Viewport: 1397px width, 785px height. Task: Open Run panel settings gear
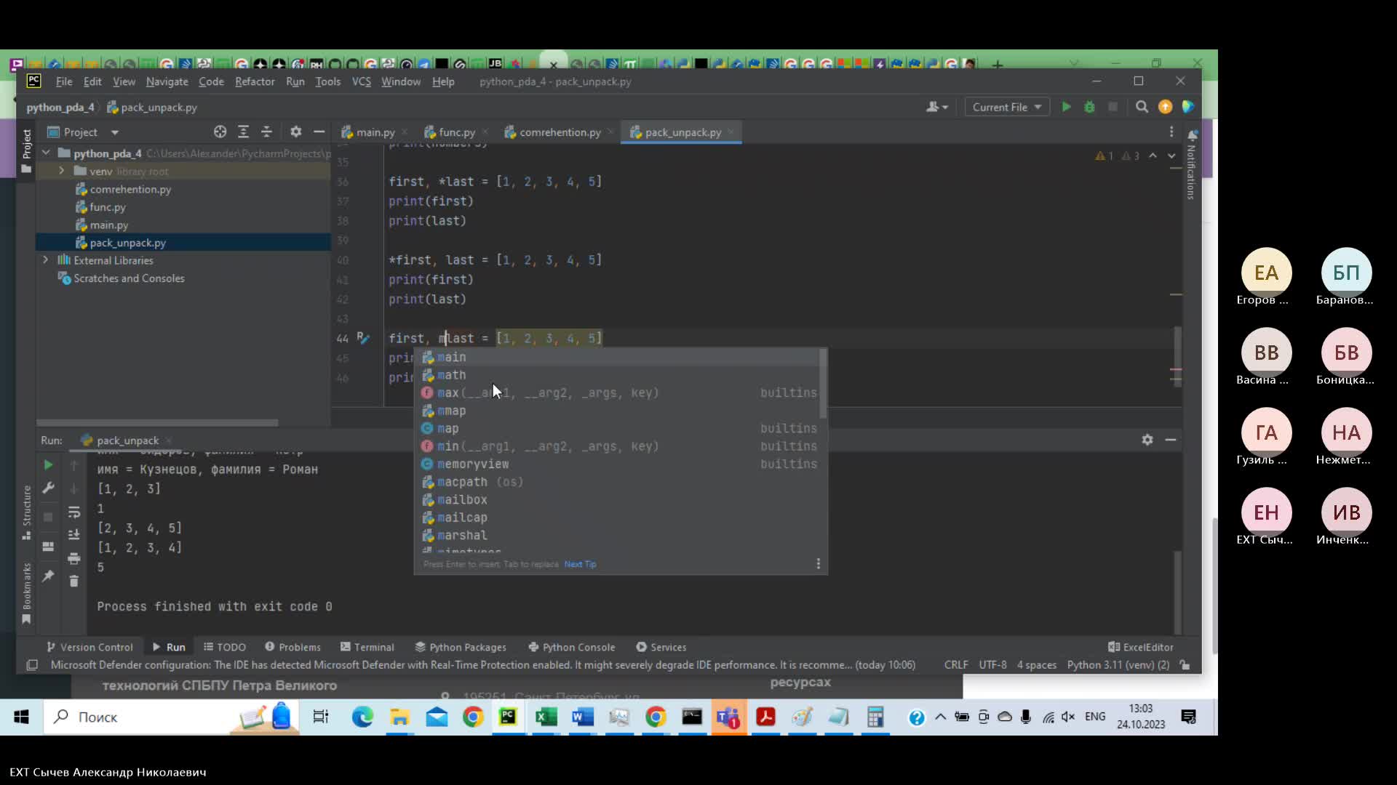tap(1147, 440)
